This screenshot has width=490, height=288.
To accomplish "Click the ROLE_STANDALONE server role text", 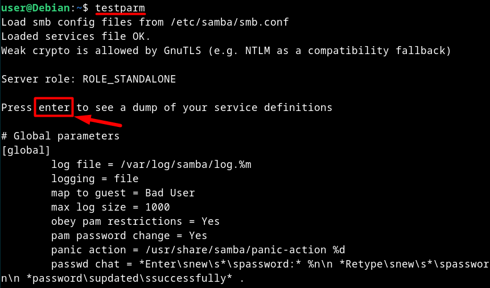I will (129, 79).
